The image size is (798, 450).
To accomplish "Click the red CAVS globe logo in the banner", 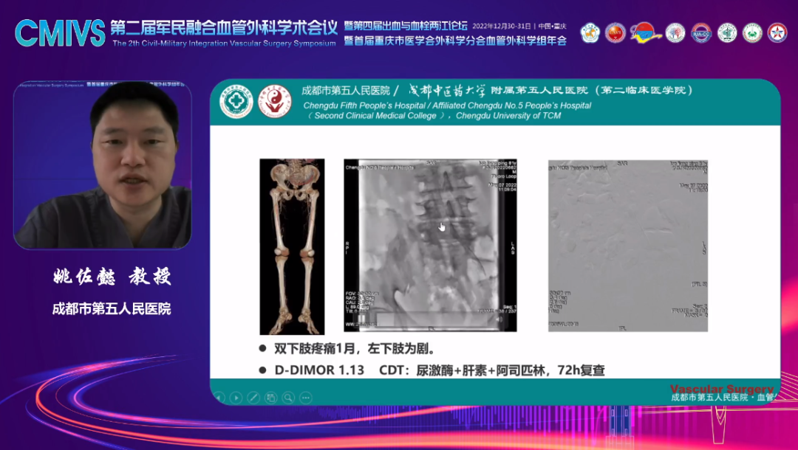I will click(615, 33).
